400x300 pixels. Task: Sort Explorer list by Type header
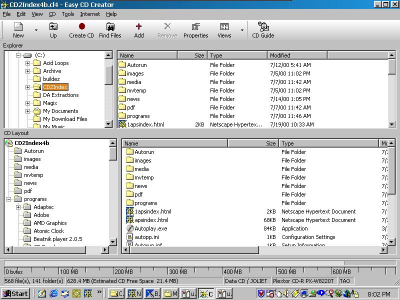click(x=237, y=55)
